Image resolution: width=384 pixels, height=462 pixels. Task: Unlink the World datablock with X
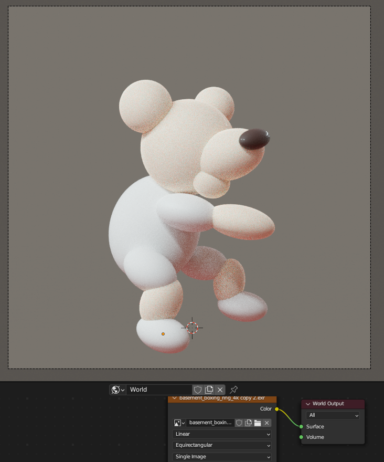coord(220,390)
